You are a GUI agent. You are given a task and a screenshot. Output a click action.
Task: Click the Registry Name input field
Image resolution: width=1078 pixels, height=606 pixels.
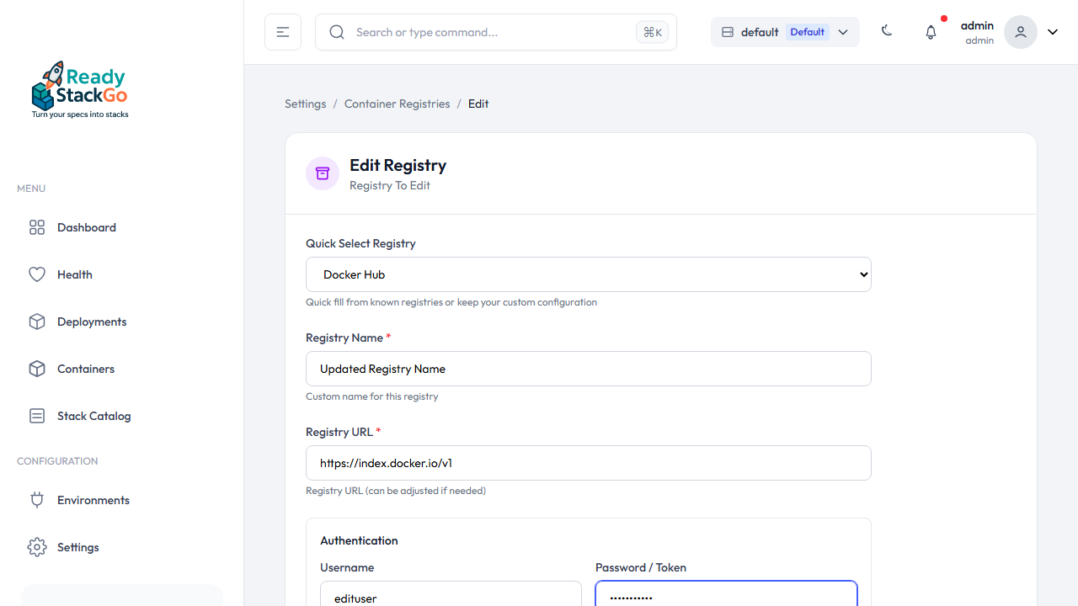(x=588, y=369)
